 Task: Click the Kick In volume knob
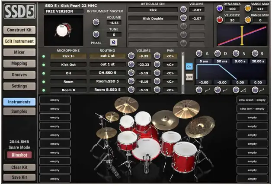pos(131,56)
